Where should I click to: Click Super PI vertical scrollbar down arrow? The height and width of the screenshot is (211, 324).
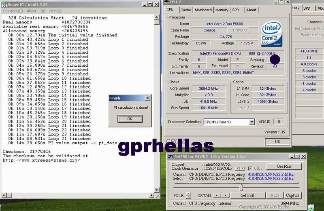pos(157,190)
